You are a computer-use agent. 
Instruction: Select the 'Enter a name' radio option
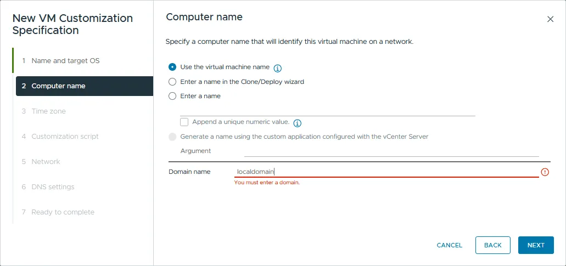[172, 96]
